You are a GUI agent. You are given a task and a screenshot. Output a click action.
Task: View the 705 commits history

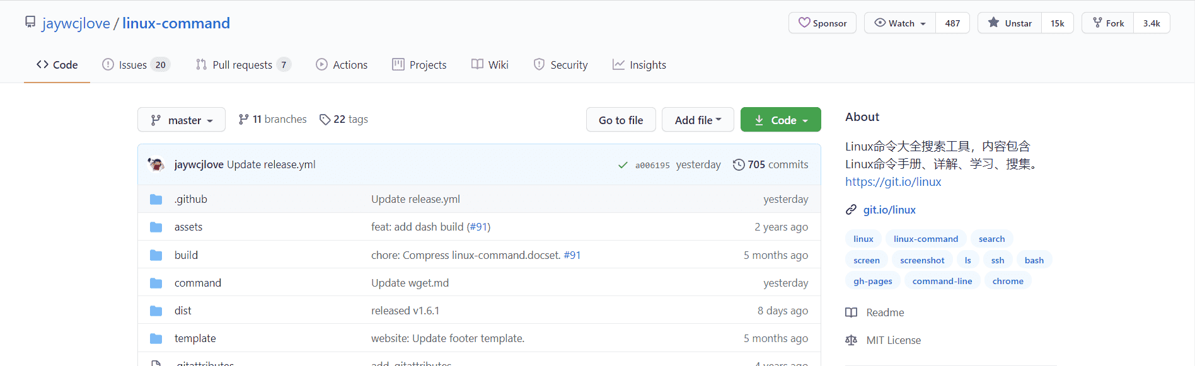pos(770,164)
